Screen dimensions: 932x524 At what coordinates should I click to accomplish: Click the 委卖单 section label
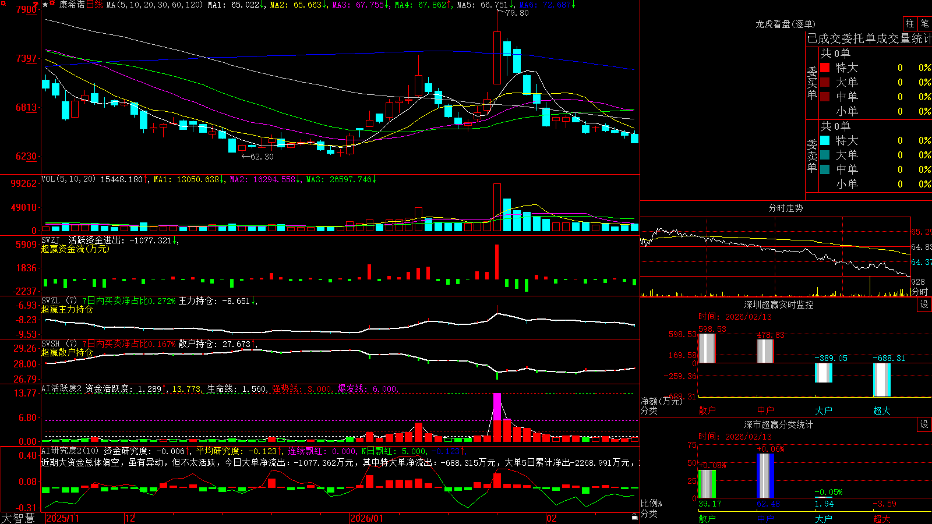click(812, 155)
